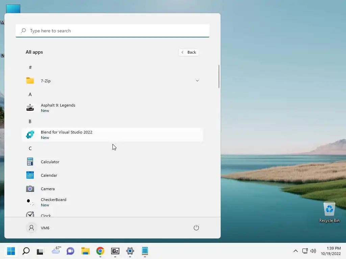Launch Asphalt 9: Legends icon

30,108
